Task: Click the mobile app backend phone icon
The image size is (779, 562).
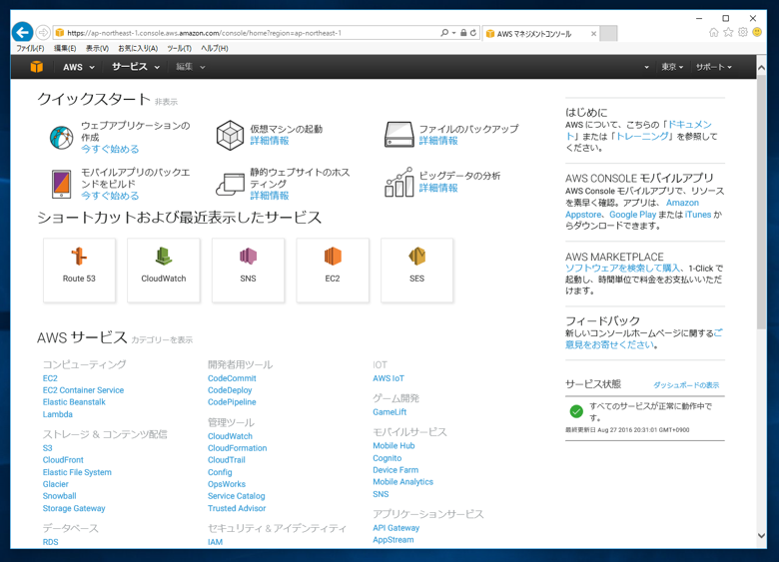Action: point(62,184)
